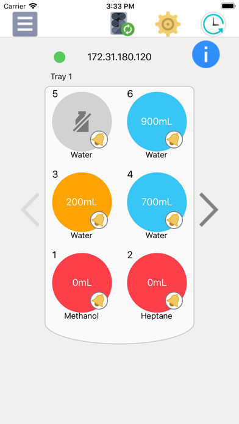
Task: Open the clock history icon
Action: tap(213, 24)
